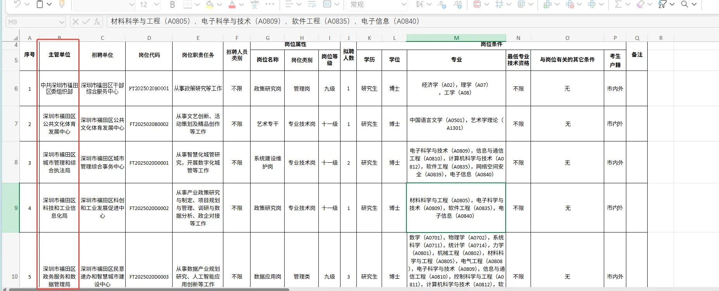This screenshot has height=291, width=719.
Task: Click the Name Box showing M9
Action: coord(36,22)
